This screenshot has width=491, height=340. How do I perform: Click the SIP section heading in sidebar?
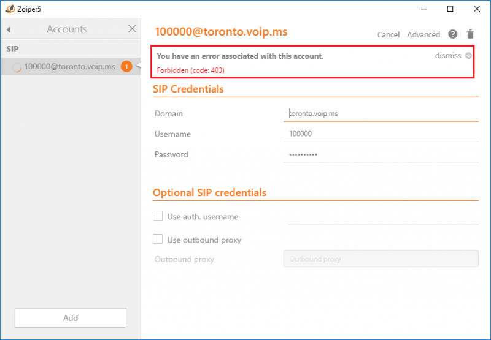coord(12,49)
